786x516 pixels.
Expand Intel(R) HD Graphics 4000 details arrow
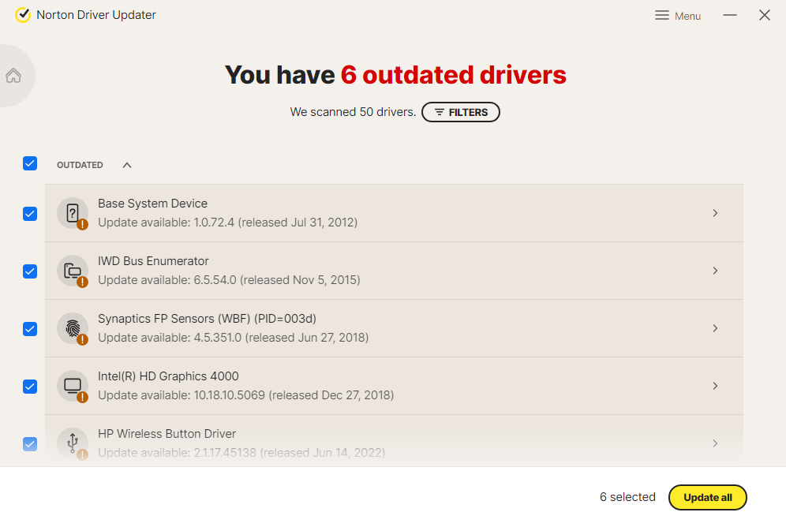(x=715, y=386)
